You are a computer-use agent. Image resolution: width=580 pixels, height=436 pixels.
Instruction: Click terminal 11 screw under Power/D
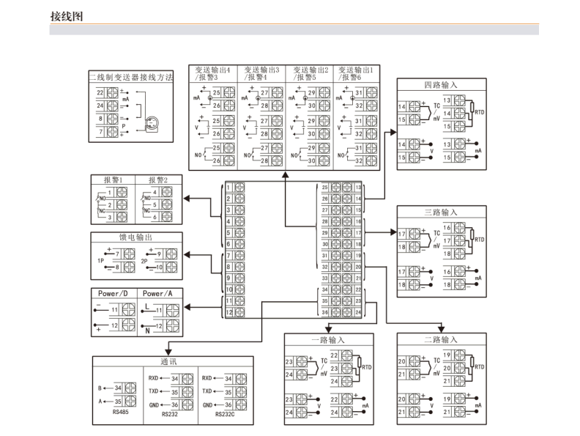click(125, 310)
